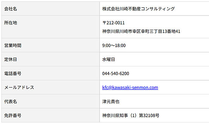Click the representative name 津元貴也
The image size is (209, 124).
click(111, 102)
